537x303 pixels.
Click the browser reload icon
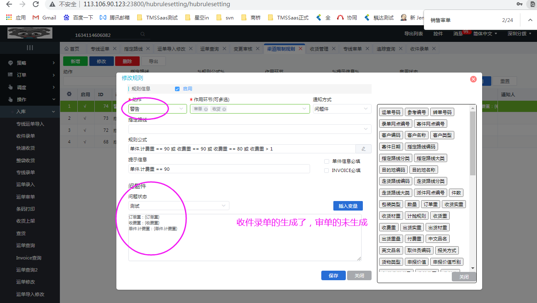click(36, 4)
